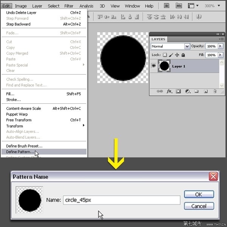Toggle lock all padlock icon
This screenshot has height=227, width=227.
pyautogui.click(x=183, y=55)
